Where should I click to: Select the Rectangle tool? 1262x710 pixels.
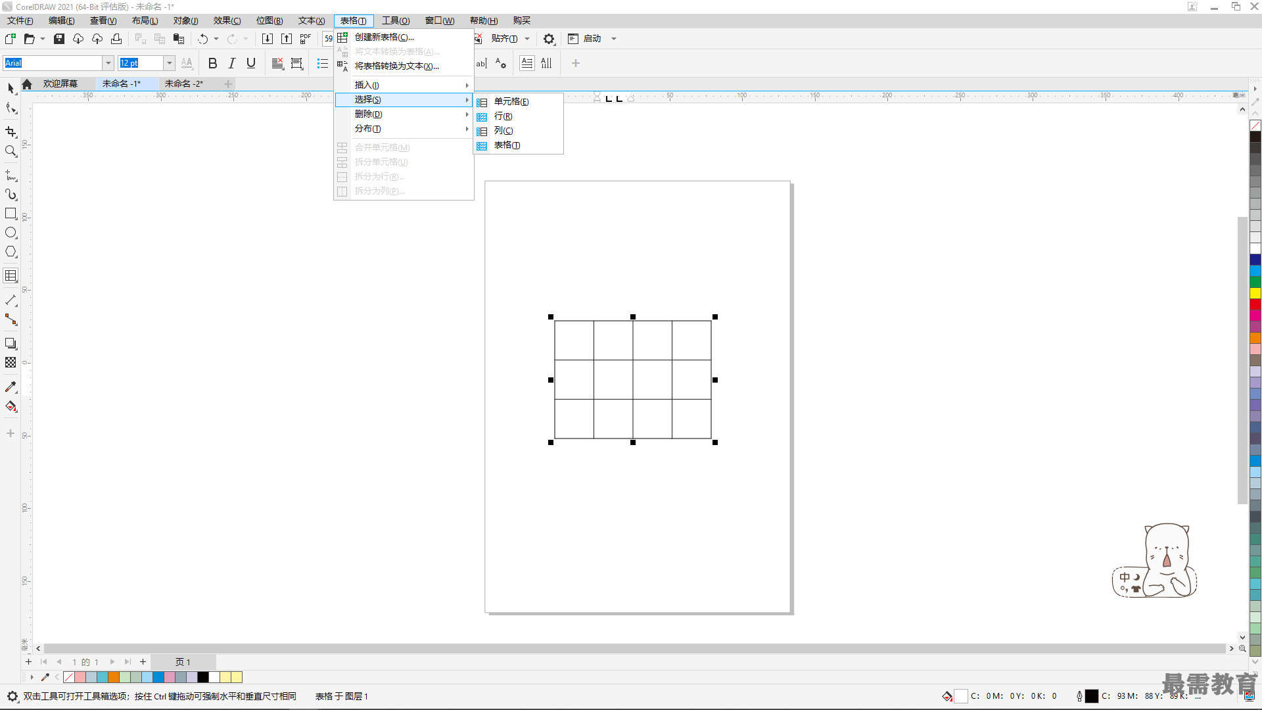[11, 214]
